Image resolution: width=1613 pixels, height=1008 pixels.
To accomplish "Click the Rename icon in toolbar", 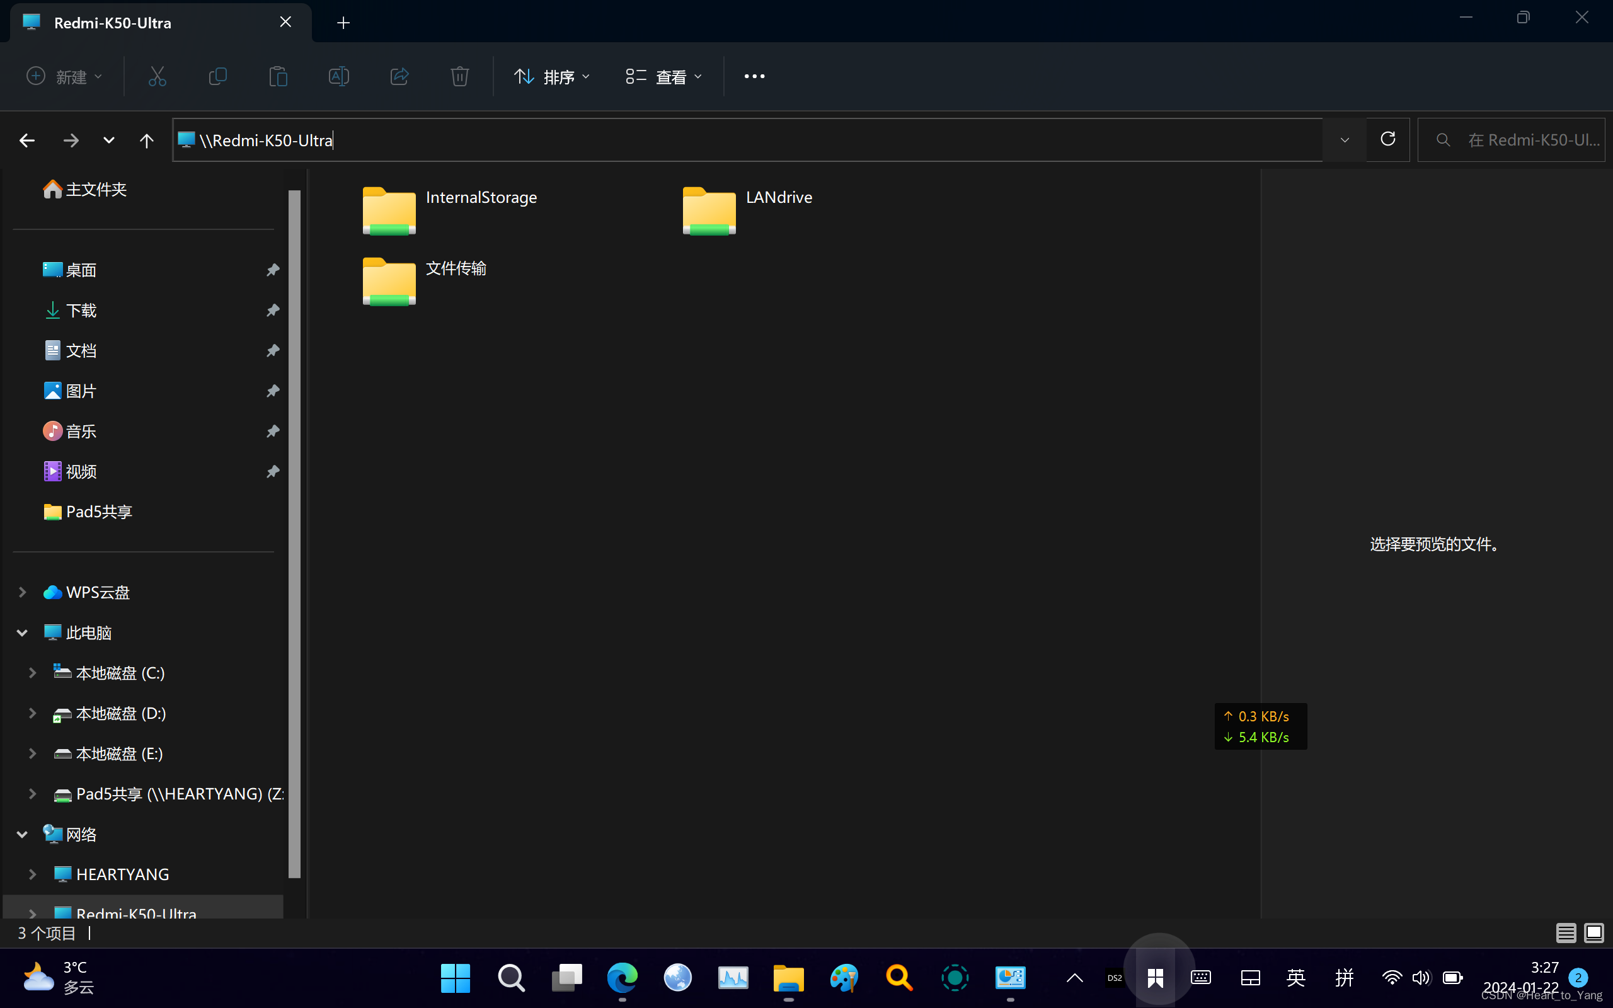I will (x=338, y=77).
